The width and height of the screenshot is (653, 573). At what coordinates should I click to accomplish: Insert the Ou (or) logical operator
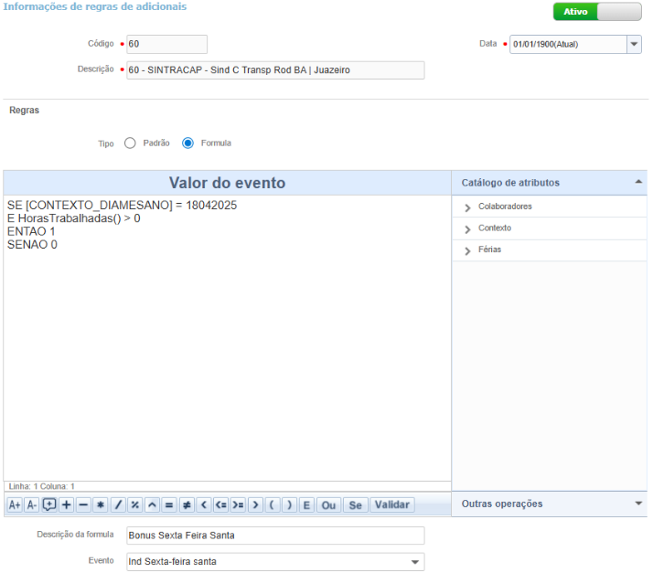[328, 504]
